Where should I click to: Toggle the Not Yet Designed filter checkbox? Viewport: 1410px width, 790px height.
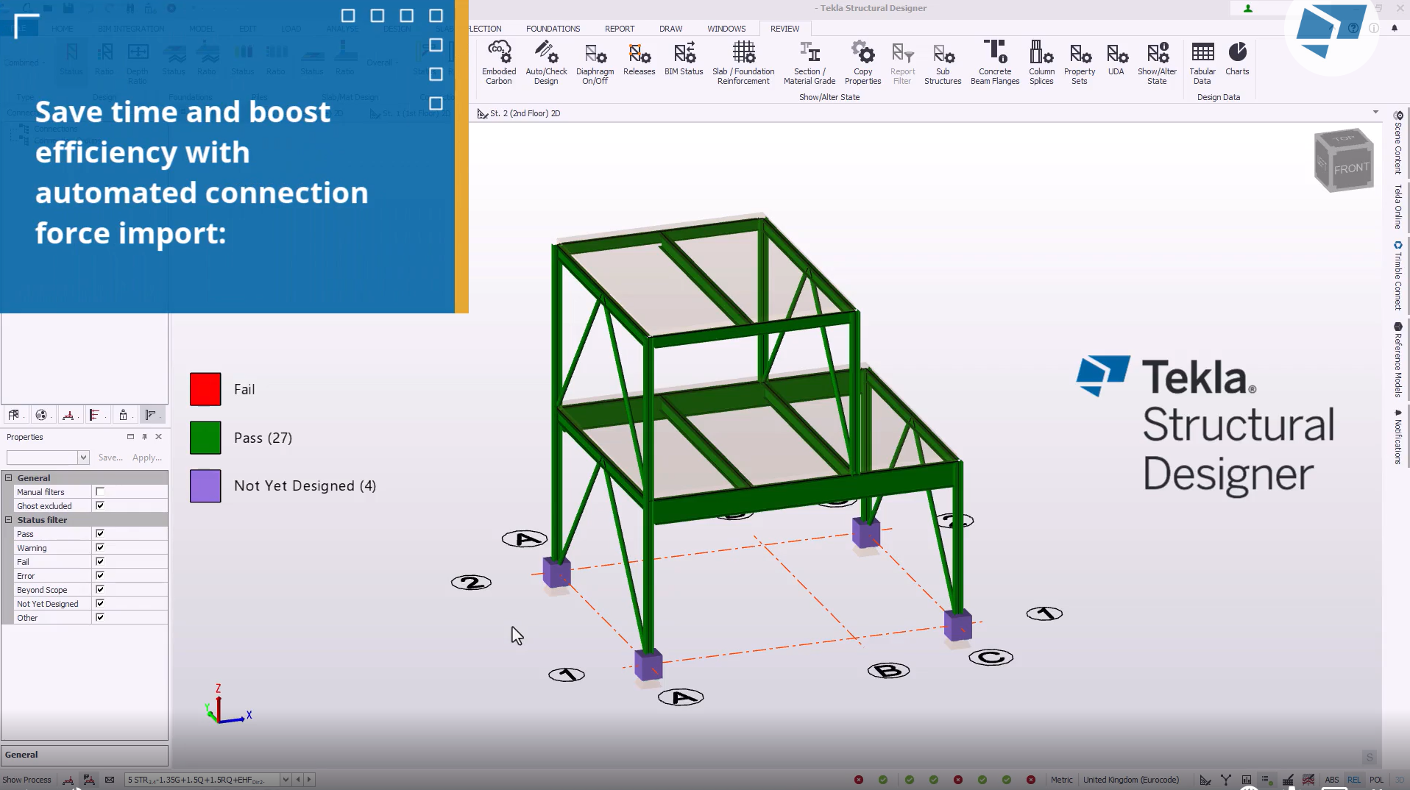(100, 603)
